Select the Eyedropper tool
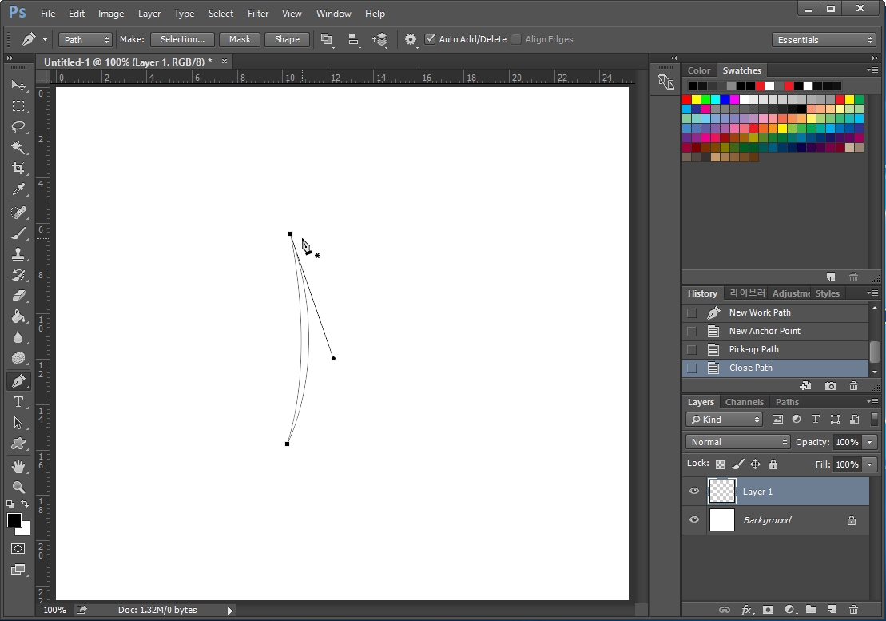Image resolution: width=886 pixels, height=621 pixels. click(18, 189)
